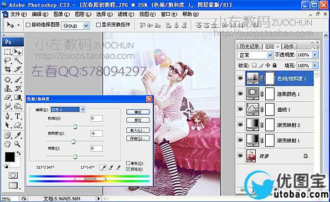Hide the 选取颜色 1 layer
The height and width of the screenshot is (202, 330).
240,94
